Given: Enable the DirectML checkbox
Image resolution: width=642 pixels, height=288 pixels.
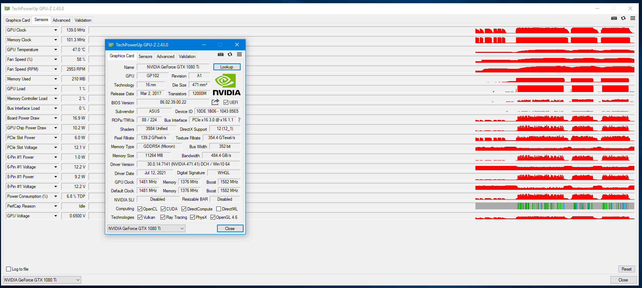Looking at the screenshot, I should coord(219,209).
